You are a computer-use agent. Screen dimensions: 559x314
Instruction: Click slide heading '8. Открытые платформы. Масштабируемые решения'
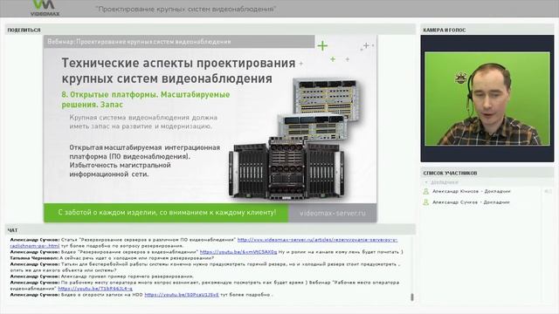point(146,99)
